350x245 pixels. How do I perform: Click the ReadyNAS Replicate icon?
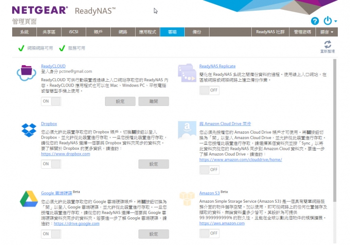tap(187, 73)
